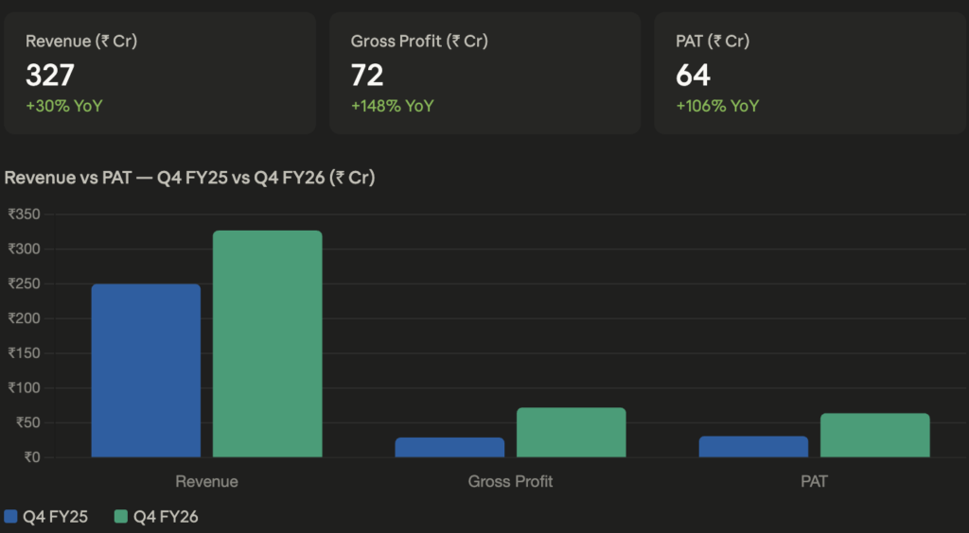Toggle the Q4 FY26 legend label
The height and width of the screenshot is (533, 969).
[166, 516]
